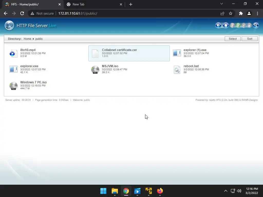The width and height of the screenshot is (263, 197).
Task: Click the reboot.bat gear file icon
Action: pos(177,70)
